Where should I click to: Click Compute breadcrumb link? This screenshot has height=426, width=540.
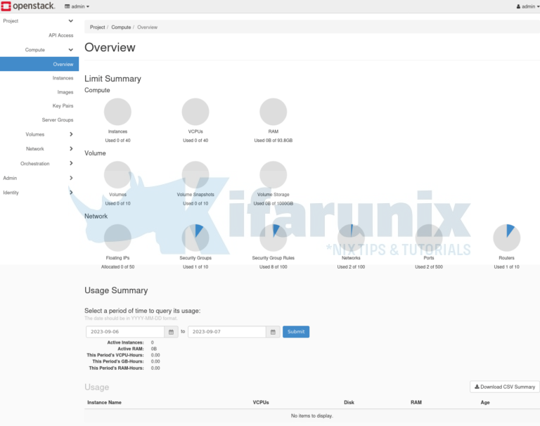(121, 27)
